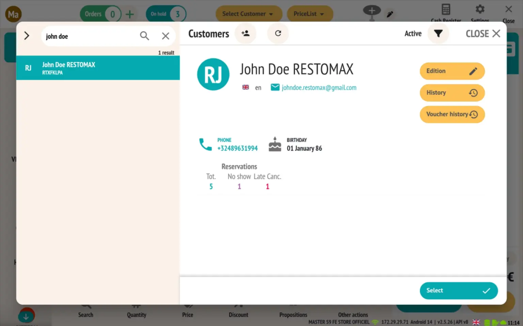This screenshot has width=523, height=326.
Task: Click total reservations count 5
Action: coord(211,187)
